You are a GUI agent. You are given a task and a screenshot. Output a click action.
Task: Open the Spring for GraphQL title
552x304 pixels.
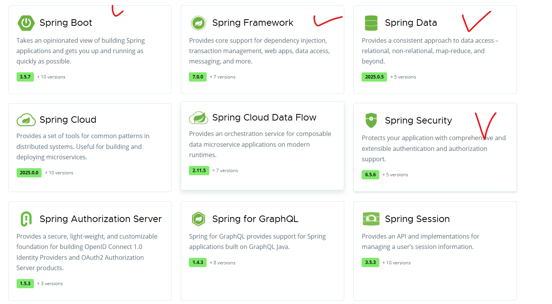[x=255, y=219]
